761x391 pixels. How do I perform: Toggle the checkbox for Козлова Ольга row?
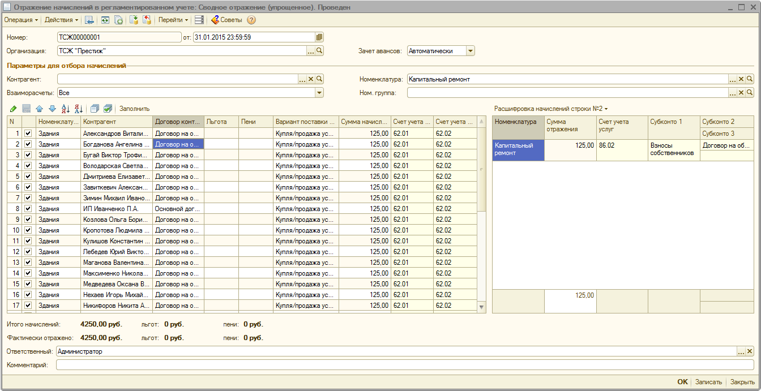28,220
